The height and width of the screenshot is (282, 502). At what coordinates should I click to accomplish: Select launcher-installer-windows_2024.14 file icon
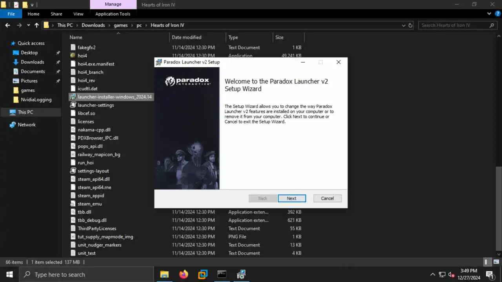pyautogui.click(x=73, y=97)
